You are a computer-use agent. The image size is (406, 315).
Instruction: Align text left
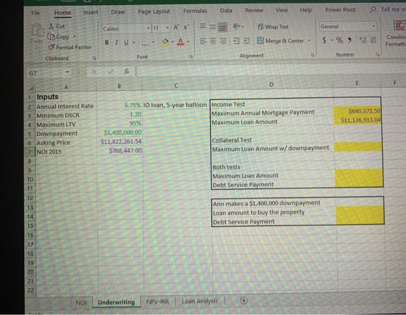pyautogui.click(x=203, y=41)
